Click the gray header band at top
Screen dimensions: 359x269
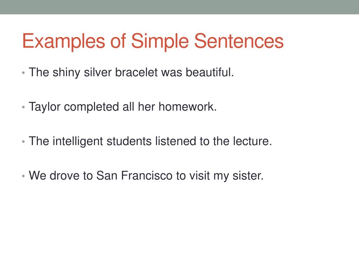click(x=179, y=7)
